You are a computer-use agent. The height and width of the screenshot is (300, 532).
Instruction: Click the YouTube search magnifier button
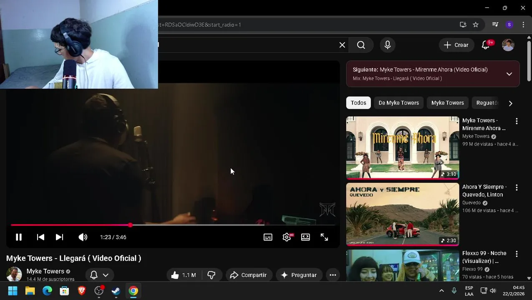(x=361, y=45)
